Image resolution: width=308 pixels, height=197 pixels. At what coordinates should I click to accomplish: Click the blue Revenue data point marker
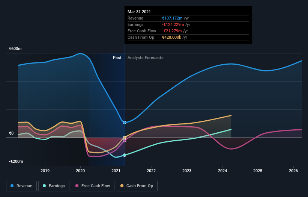click(125, 123)
